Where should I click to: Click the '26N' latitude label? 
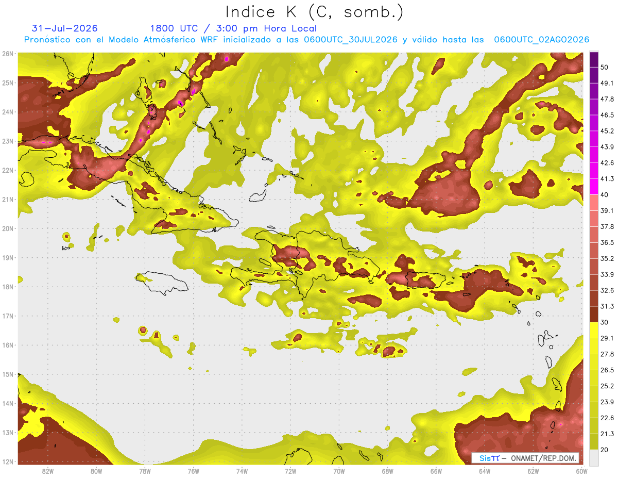(x=8, y=54)
